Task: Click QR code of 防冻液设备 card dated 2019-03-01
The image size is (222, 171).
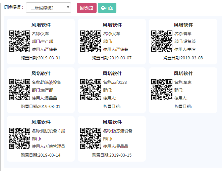Action: tap(19, 90)
